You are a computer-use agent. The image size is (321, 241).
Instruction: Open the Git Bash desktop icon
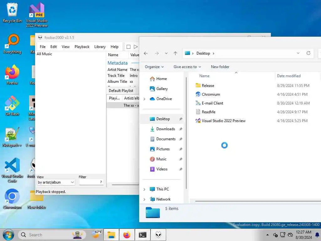(x=12, y=106)
